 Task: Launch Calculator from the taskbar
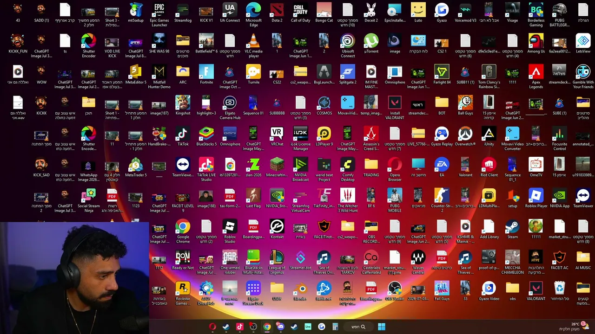click(x=335, y=327)
